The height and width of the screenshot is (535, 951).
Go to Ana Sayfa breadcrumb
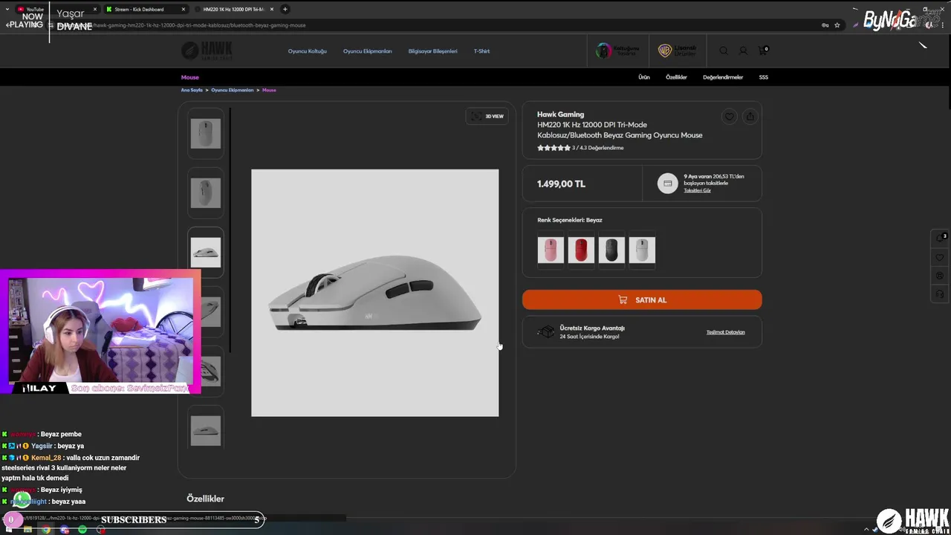(x=192, y=90)
